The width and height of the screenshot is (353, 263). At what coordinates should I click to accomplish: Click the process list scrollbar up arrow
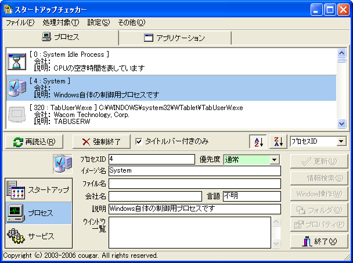pos(342,53)
